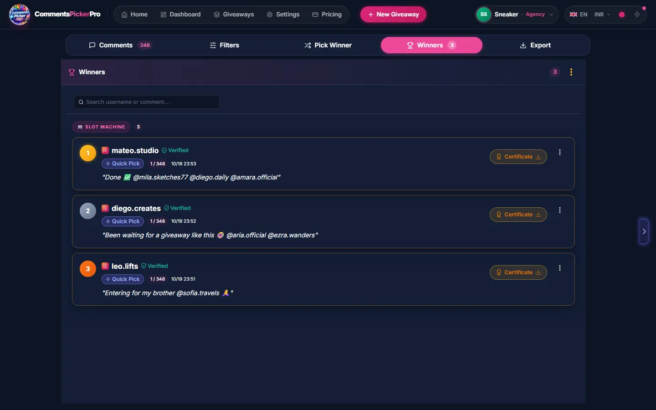Switch to the Pick Winner tab
Image resolution: width=656 pixels, height=410 pixels.
click(328, 45)
